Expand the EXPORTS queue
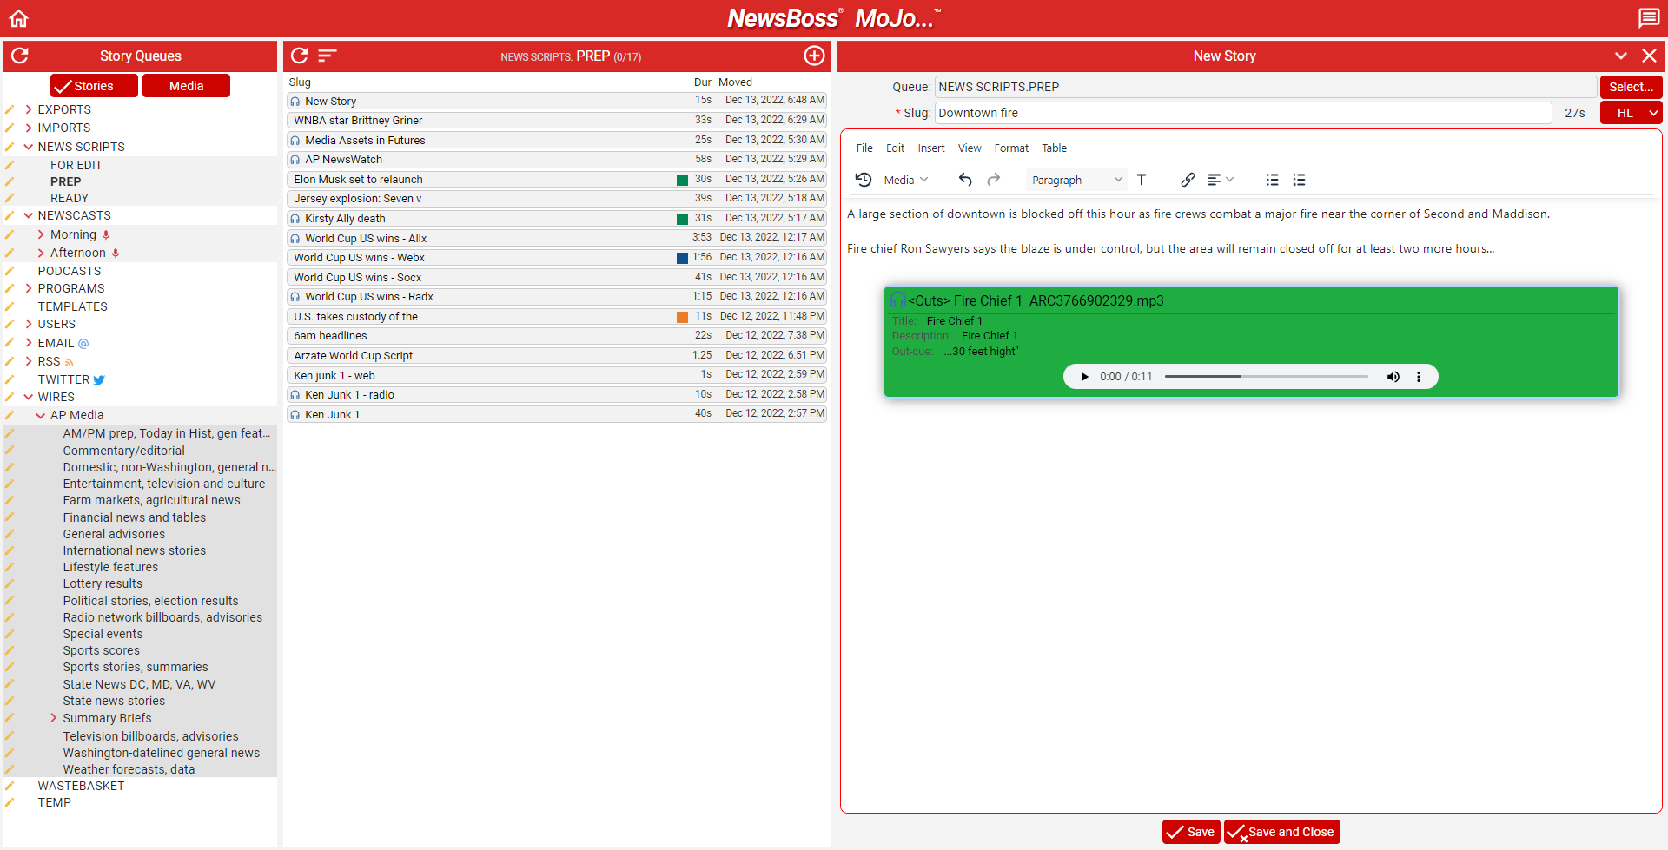Screen dimensions: 1668x850 click(x=29, y=109)
